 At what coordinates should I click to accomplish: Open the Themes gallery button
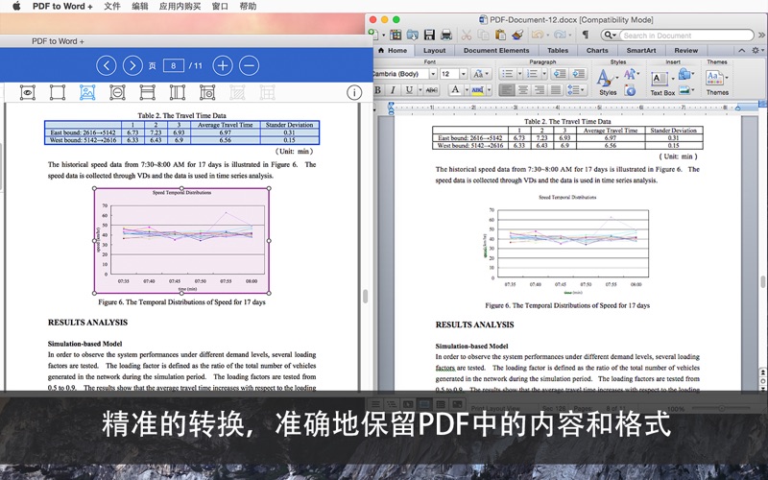[717, 83]
